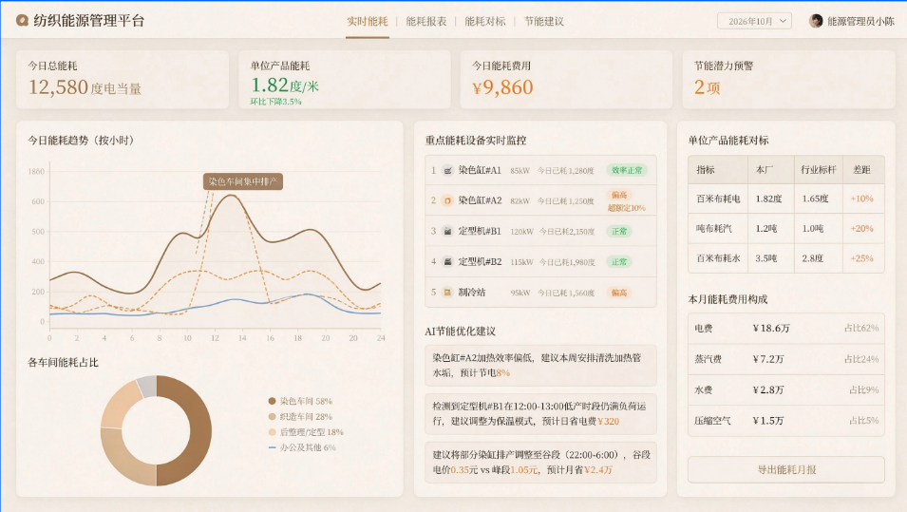Click the 定型机#B2 device icon
Viewport: 907px width, 512px height.
coord(447,261)
